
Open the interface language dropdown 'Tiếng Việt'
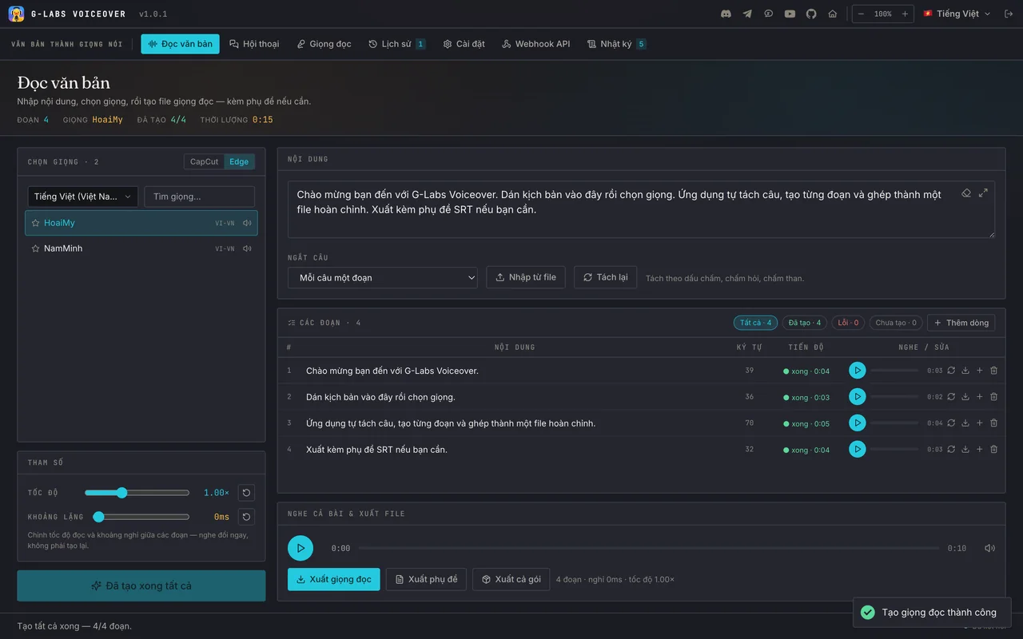957,14
